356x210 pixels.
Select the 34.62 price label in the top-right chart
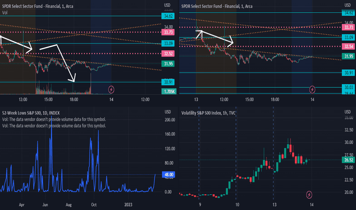348,13
